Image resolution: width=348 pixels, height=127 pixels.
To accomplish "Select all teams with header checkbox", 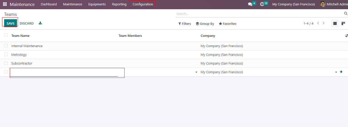I will (x=6, y=35).
